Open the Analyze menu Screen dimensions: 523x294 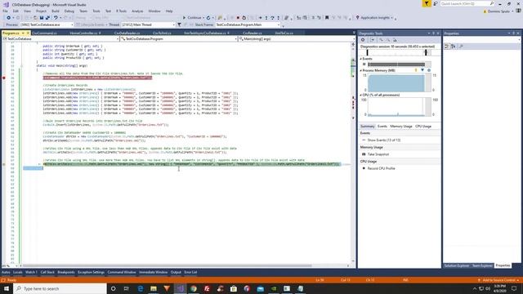[137, 11]
